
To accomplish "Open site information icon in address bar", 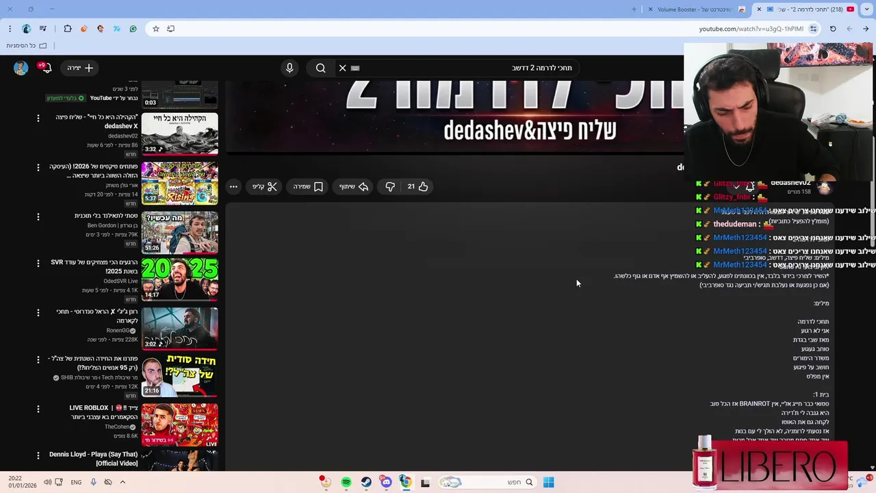I will (x=813, y=29).
